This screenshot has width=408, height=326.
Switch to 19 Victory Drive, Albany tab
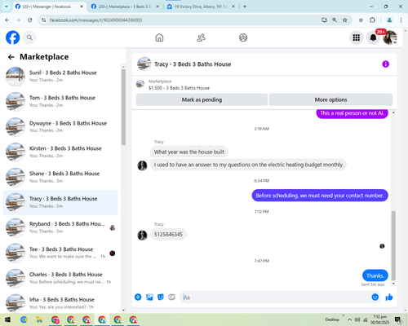pos(201,7)
